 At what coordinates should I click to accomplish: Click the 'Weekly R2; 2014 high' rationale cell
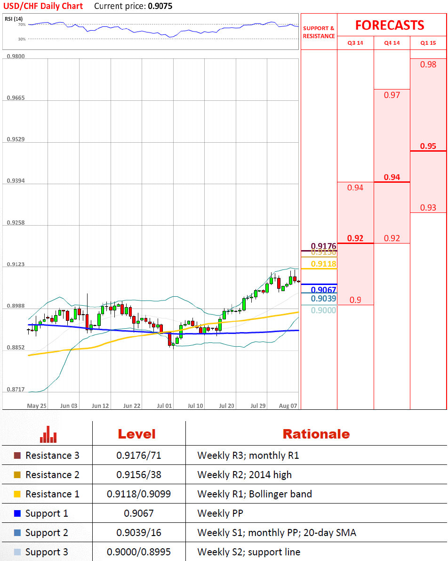tap(244, 475)
